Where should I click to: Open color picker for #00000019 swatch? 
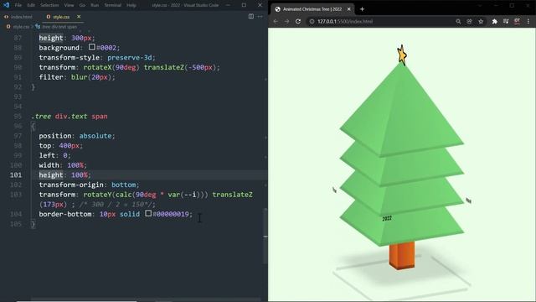(x=148, y=213)
